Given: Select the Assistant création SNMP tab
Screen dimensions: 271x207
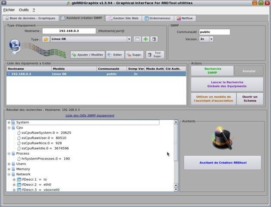Looking at the screenshot, I should point(82,18).
